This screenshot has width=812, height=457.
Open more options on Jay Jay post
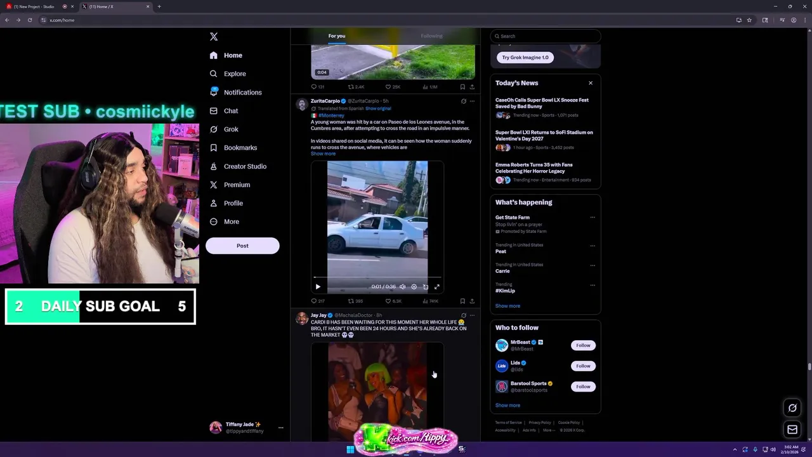[472, 315]
